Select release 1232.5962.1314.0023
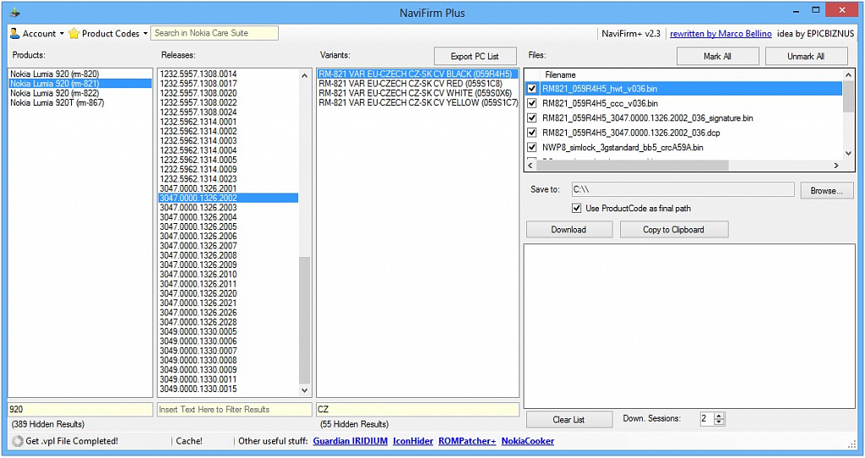This screenshot has height=458, width=865. pyautogui.click(x=228, y=179)
